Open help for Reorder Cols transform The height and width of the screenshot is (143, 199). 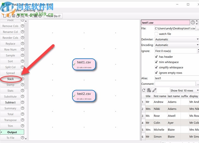tap(22, 38)
